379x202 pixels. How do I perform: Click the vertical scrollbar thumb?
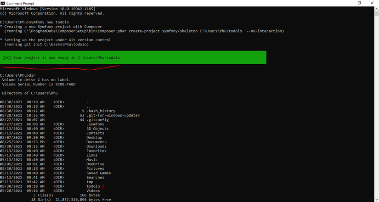tap(377, 13)
